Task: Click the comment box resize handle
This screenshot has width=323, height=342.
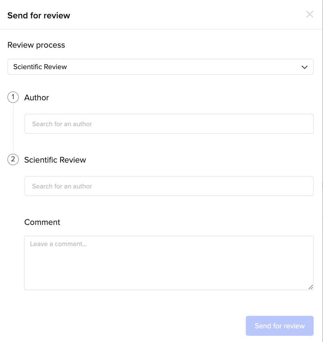Action: click(311, 287)
